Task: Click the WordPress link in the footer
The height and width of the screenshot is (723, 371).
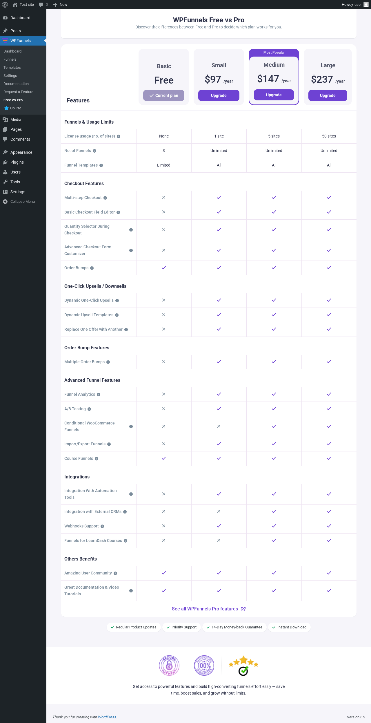Action: coord(107,717)
